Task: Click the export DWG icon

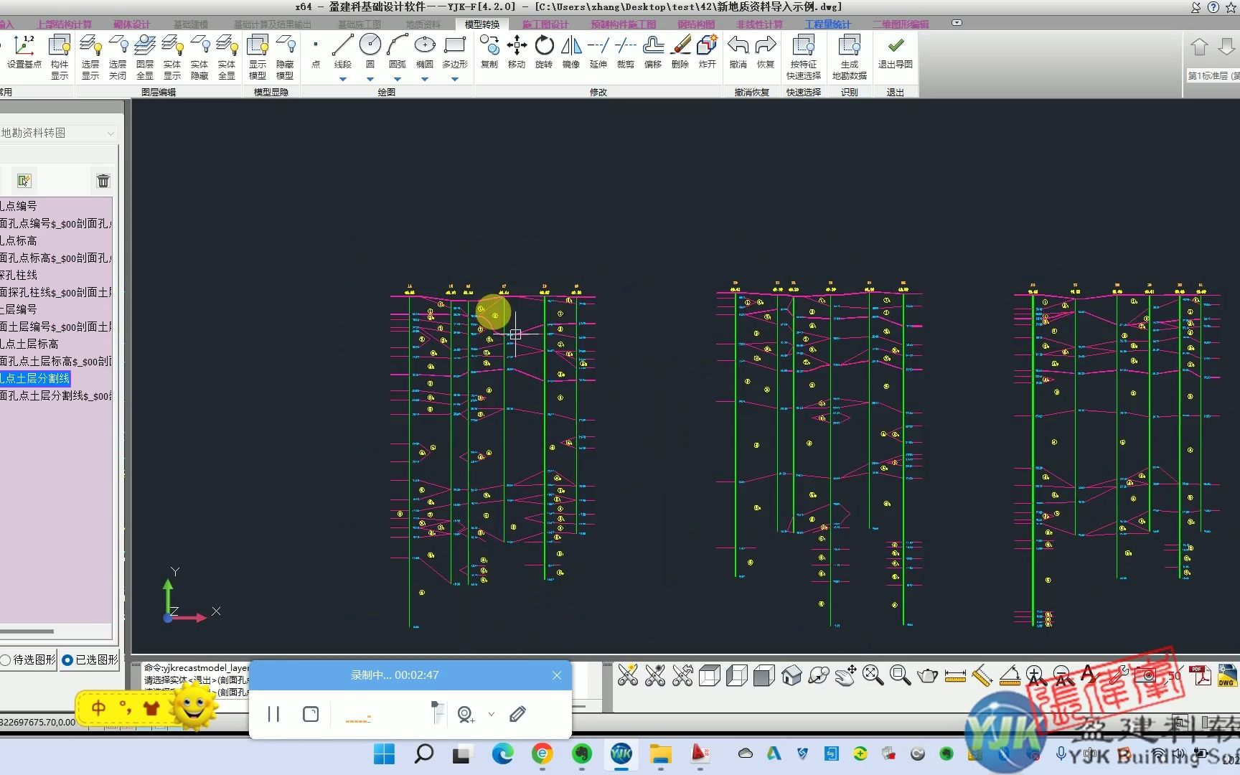Action: click(x=1227, y=675)
